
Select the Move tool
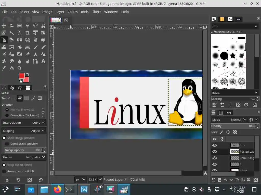pos(4,26)
